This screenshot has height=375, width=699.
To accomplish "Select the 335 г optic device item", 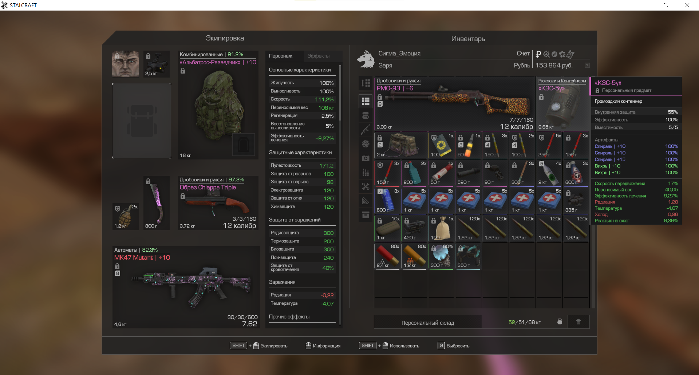I will click(x=576, y=201).
